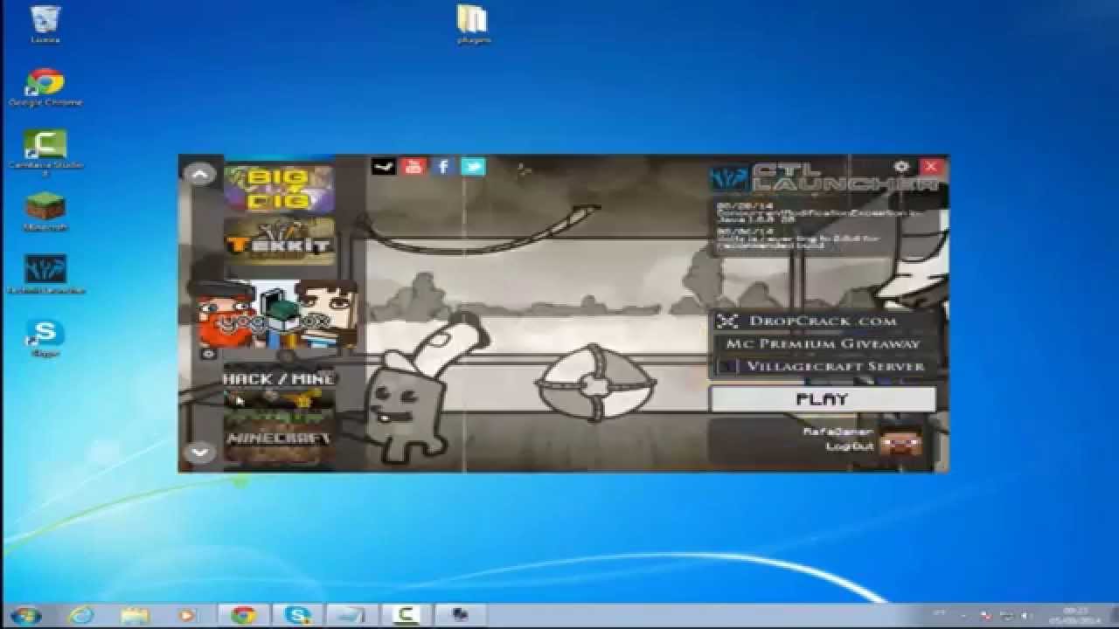Switch to Camtasia in the taskbar
This screenshot has width=1119, height=629.
tap(405, 615)
